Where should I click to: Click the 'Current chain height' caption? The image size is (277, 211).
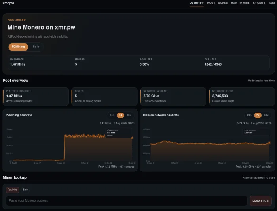(223, 101)
